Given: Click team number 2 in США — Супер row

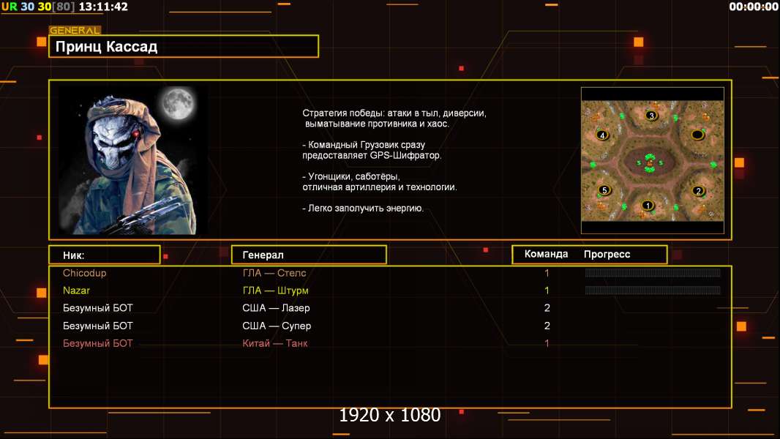Looking at the screenshot, I should click(547, 326).
